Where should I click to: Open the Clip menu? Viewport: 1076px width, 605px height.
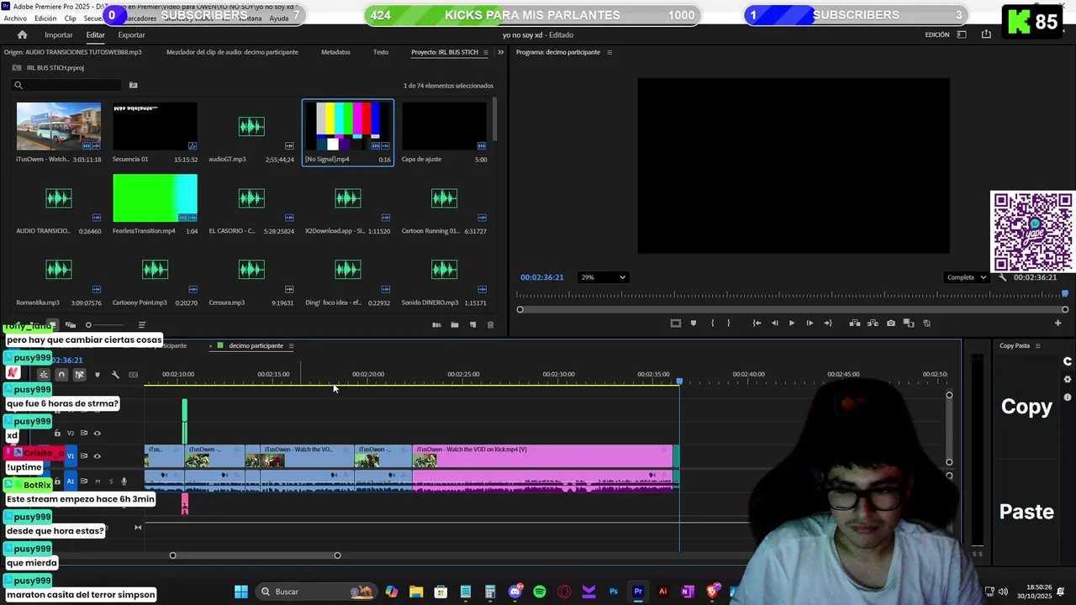(x=71, y=18)
